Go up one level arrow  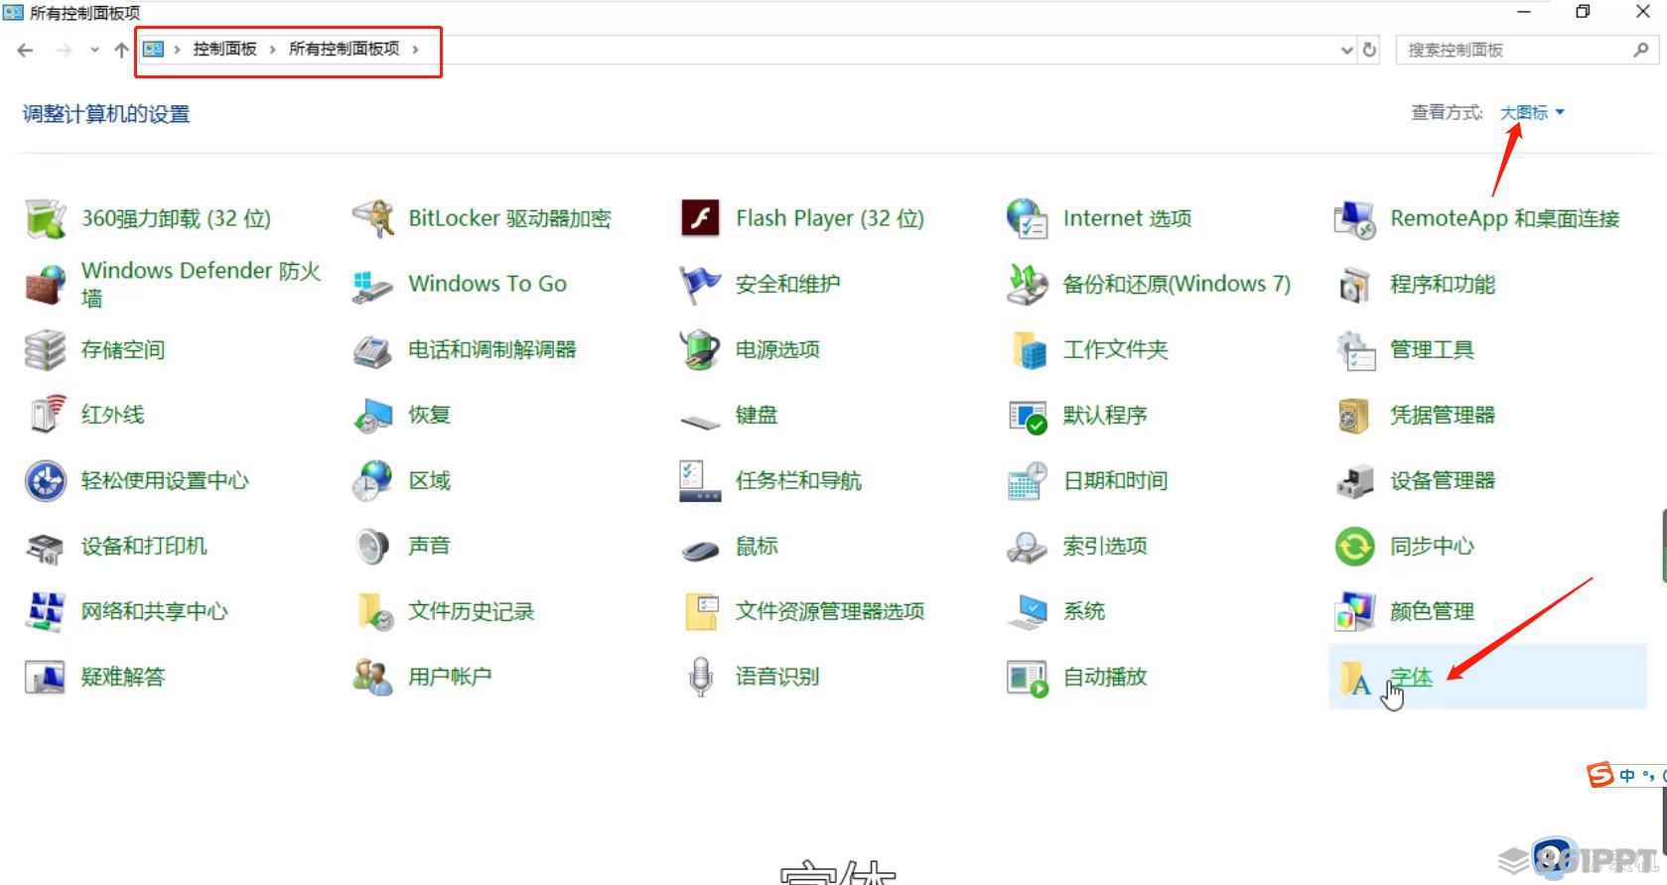pyautogui.click(x=121, y=50)
